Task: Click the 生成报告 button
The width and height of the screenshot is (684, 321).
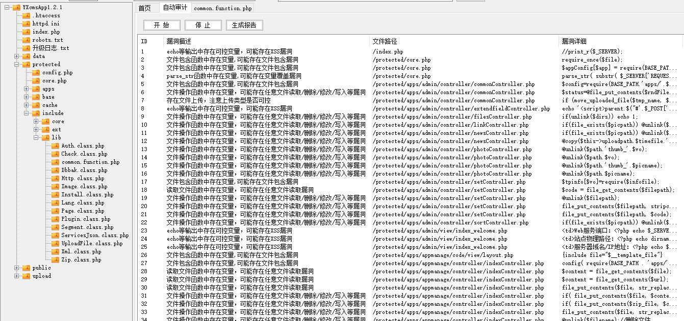Action: coord(244,25)
